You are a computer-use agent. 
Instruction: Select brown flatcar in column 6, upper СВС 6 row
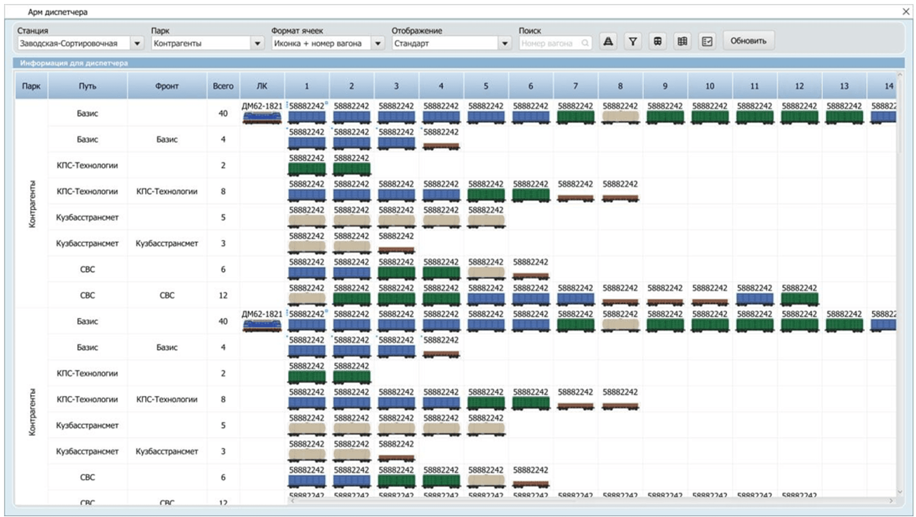(531, 276)
